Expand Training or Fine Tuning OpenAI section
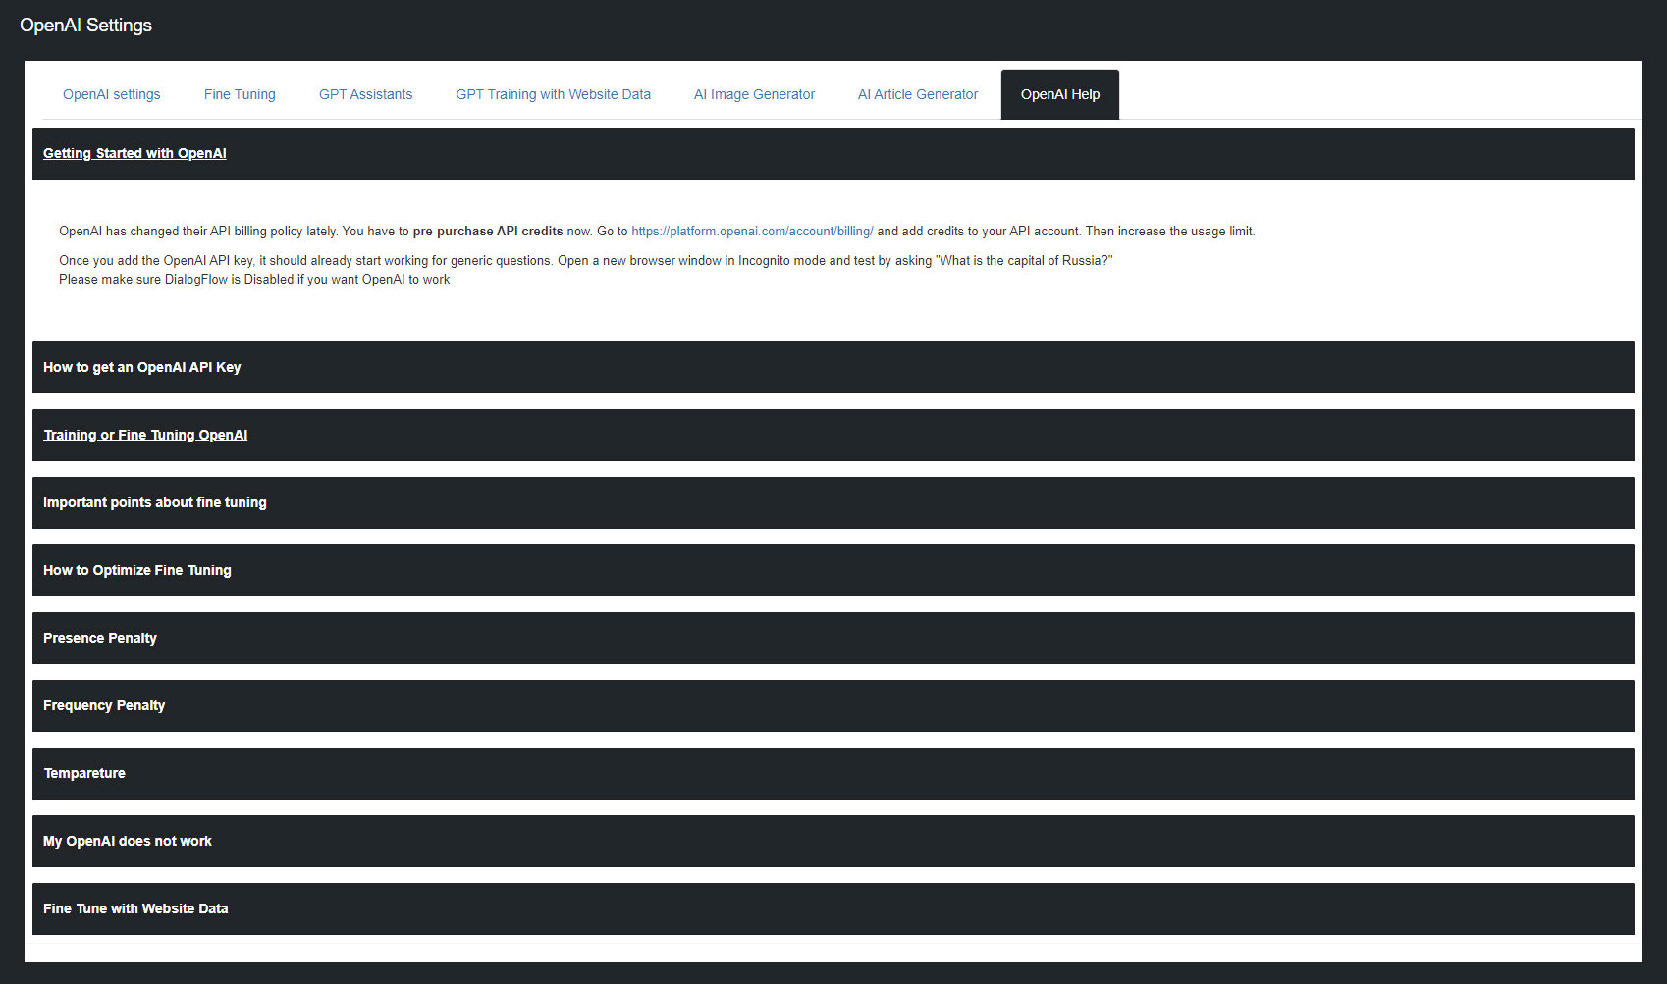The height and width of the screenshot is (984, 1667). (x=833, y=435)
